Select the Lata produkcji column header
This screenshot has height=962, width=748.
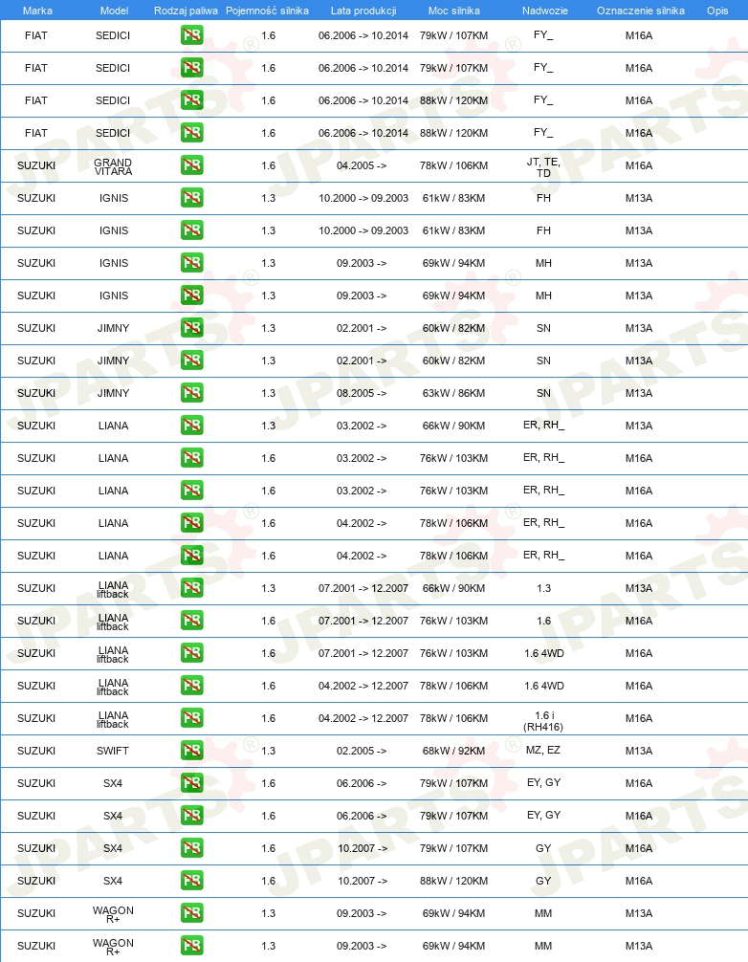[x=363, y=11]
